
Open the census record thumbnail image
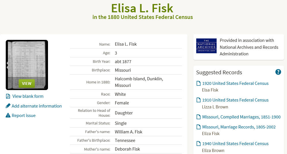click(x=27, y=65)
